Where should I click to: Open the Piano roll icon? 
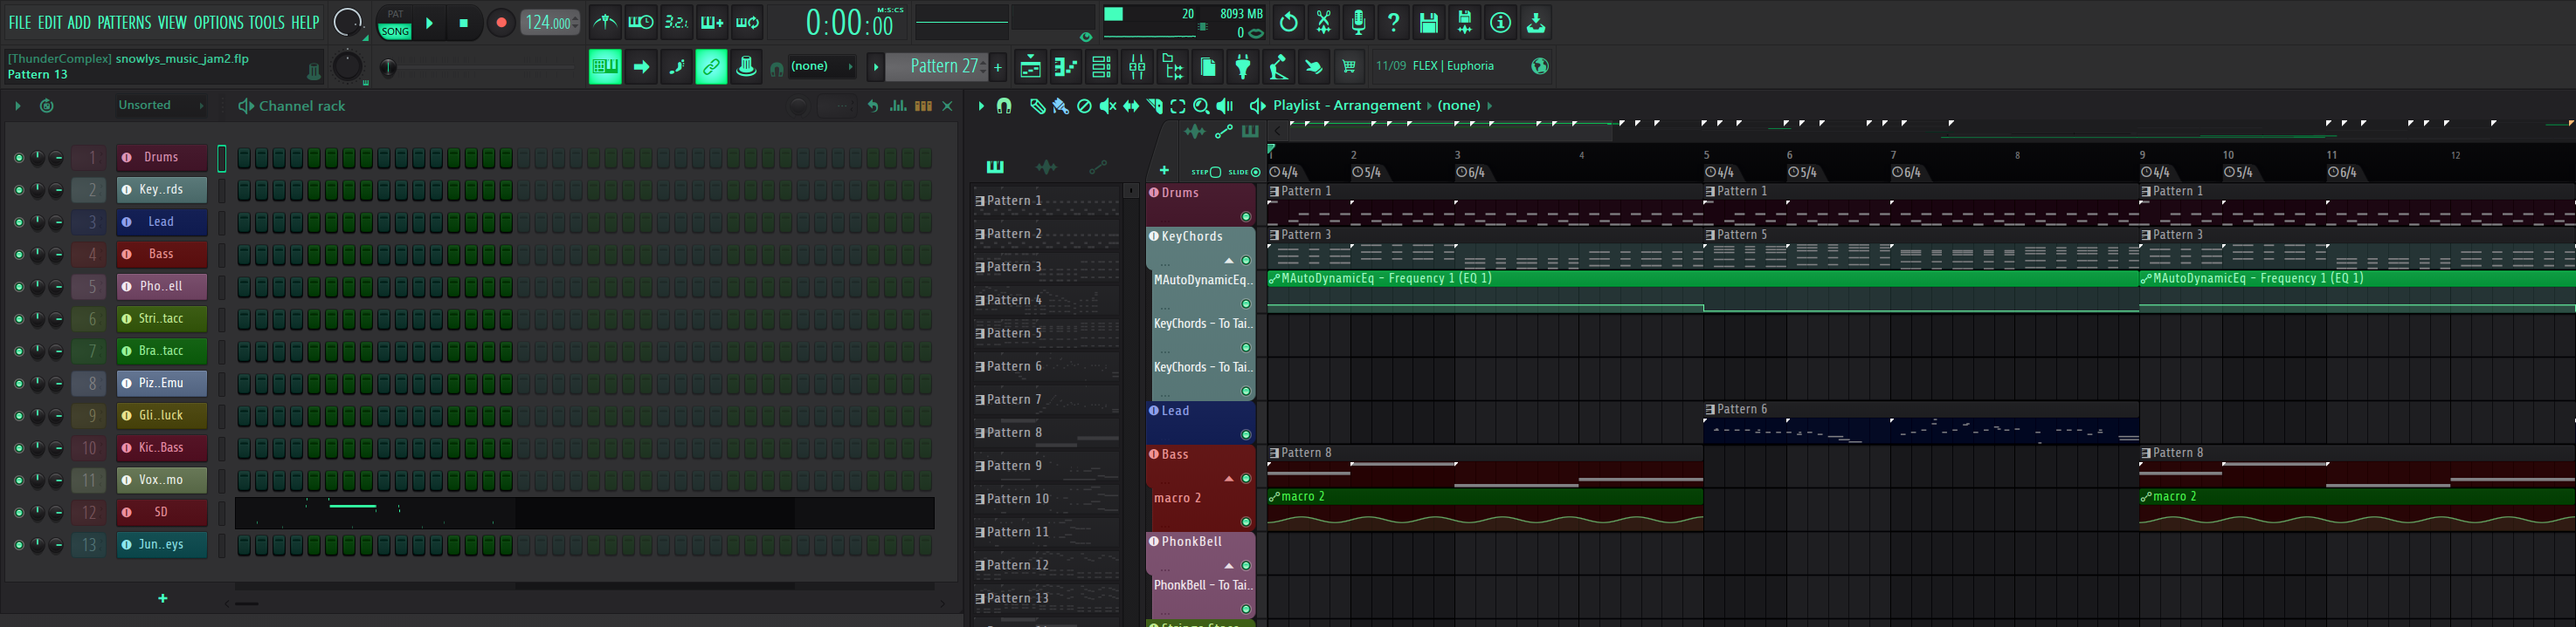pos(1066,67)
